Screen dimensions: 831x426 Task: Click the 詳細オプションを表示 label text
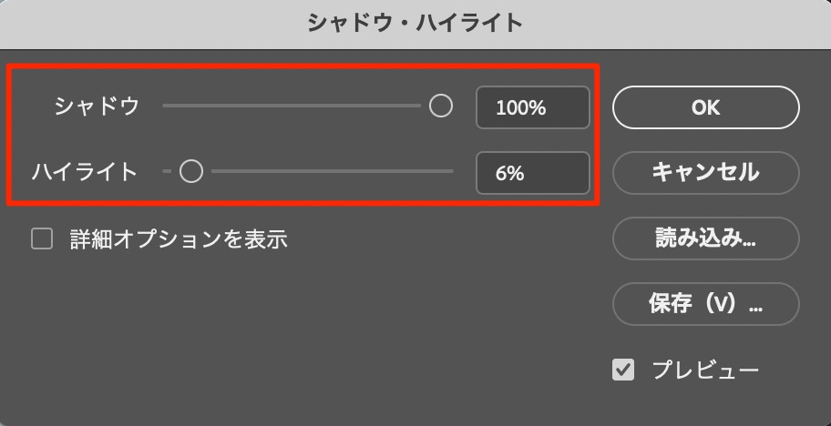click(x=179, y=239)
